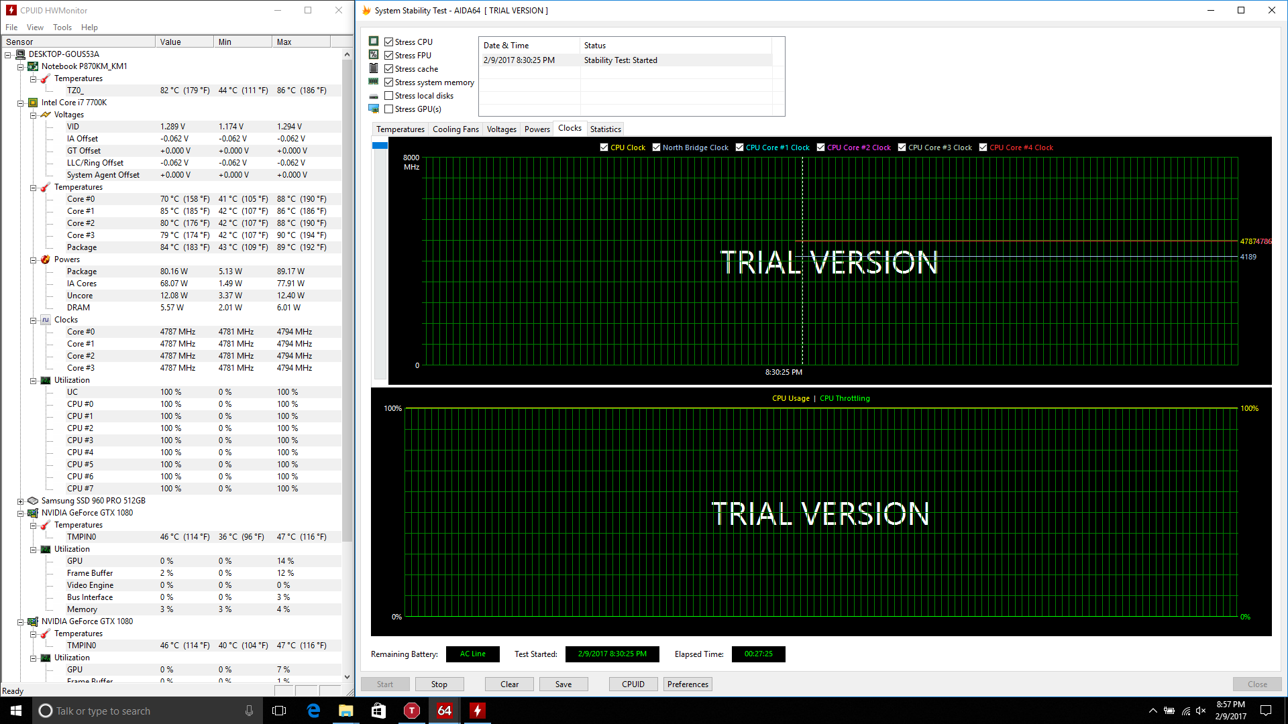Click the Clear button
The width and height of the screenshot is (1288, 724).
coord(509,684)
